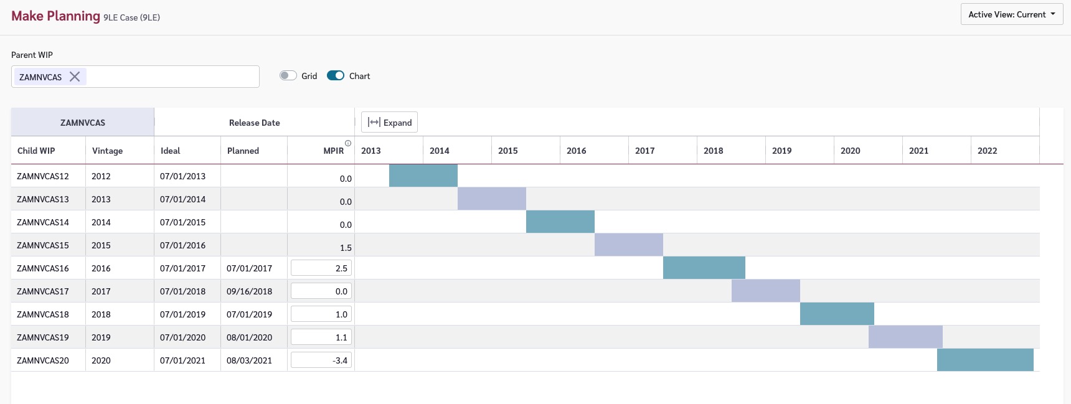
Task: Select the ZAMNVCAS15 lavender timeline bar
Action: (628, 245)
